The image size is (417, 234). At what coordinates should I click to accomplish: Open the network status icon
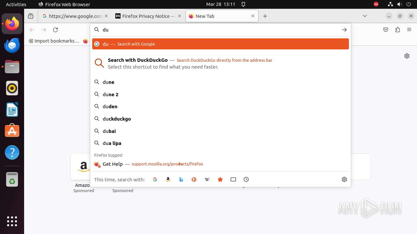390,4
